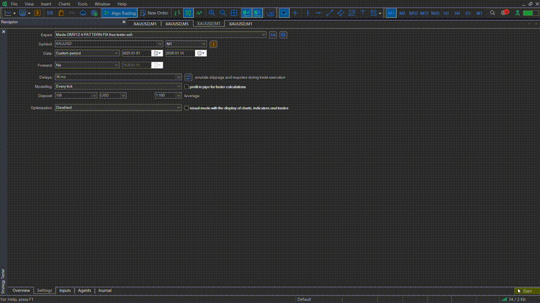Screen dimensions: 540x303
Task: Toggle the Algo Trading button
Action: pos(119,13)
